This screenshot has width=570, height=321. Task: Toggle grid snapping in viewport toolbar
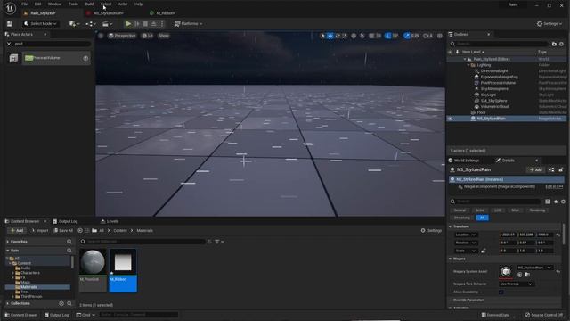pyautogui.click(x=371, y=36)
